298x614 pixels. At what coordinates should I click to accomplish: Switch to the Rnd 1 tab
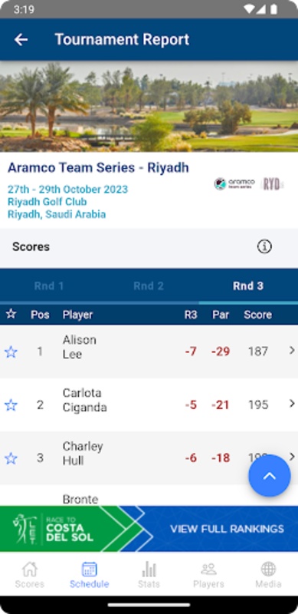pos(49,286)
